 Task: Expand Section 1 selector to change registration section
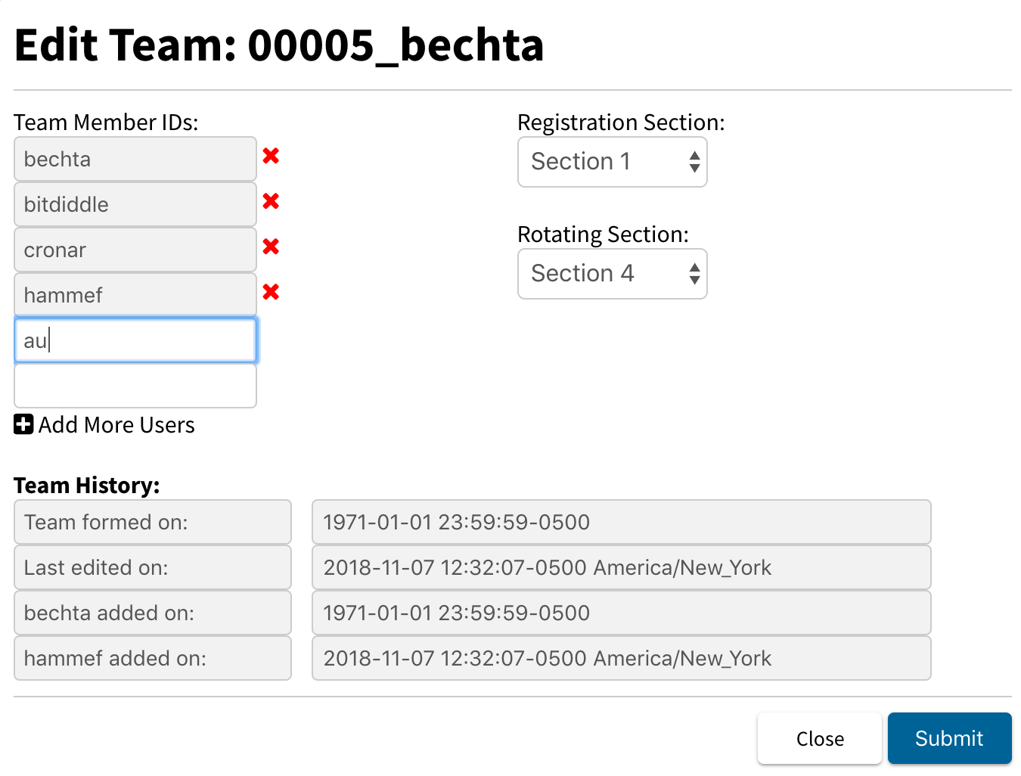(x=612, y=162)
